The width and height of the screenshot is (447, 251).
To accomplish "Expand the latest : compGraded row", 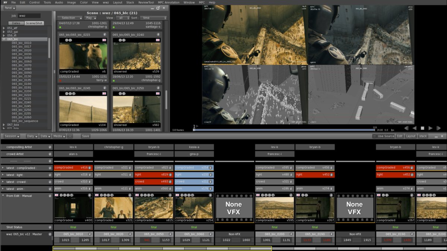I will 3,168.
